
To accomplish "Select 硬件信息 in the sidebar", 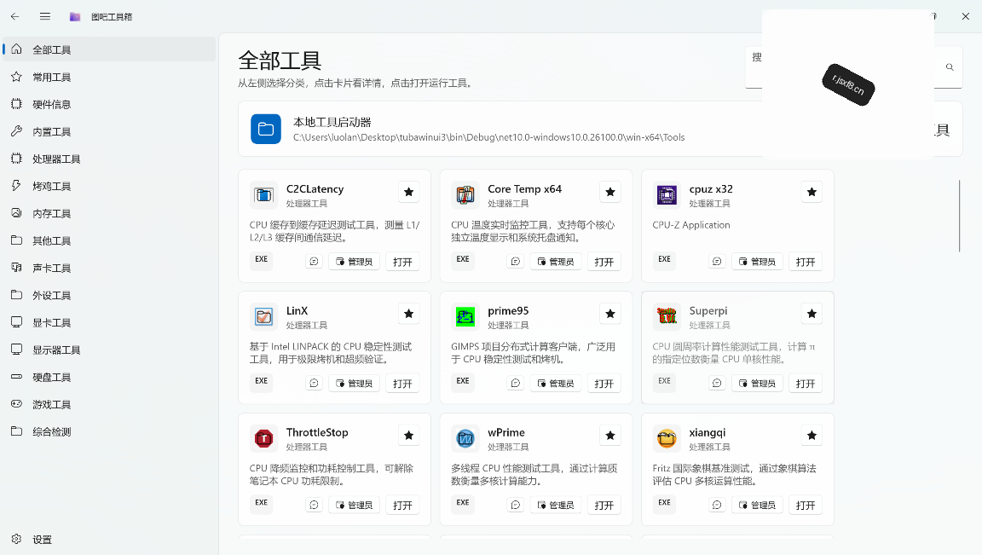I will tap(109, 104).
